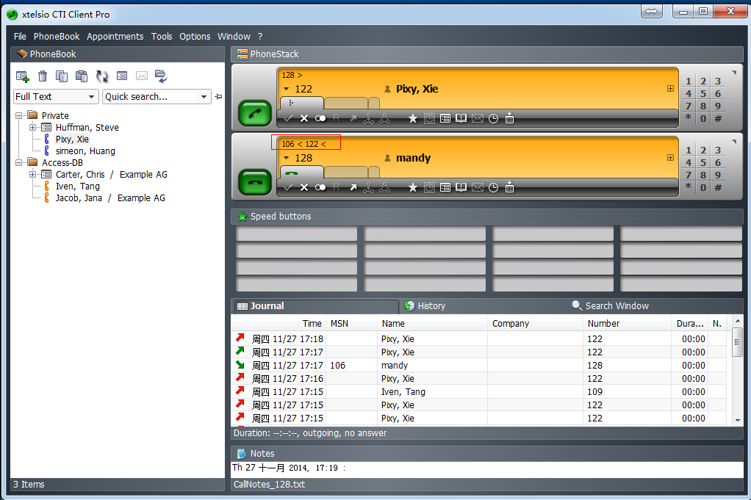Viewport: 751px width, 500px height.
Task: Refresh the PhoneBook list
Action: tap(102, 76)
